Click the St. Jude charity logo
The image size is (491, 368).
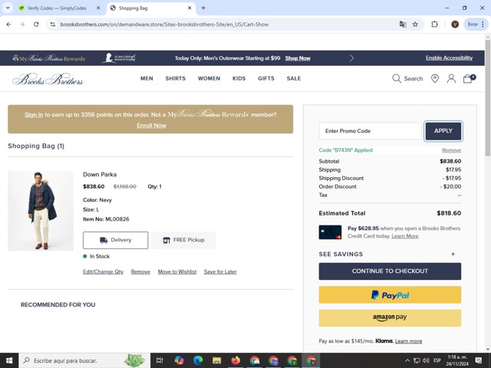[119, 58]
